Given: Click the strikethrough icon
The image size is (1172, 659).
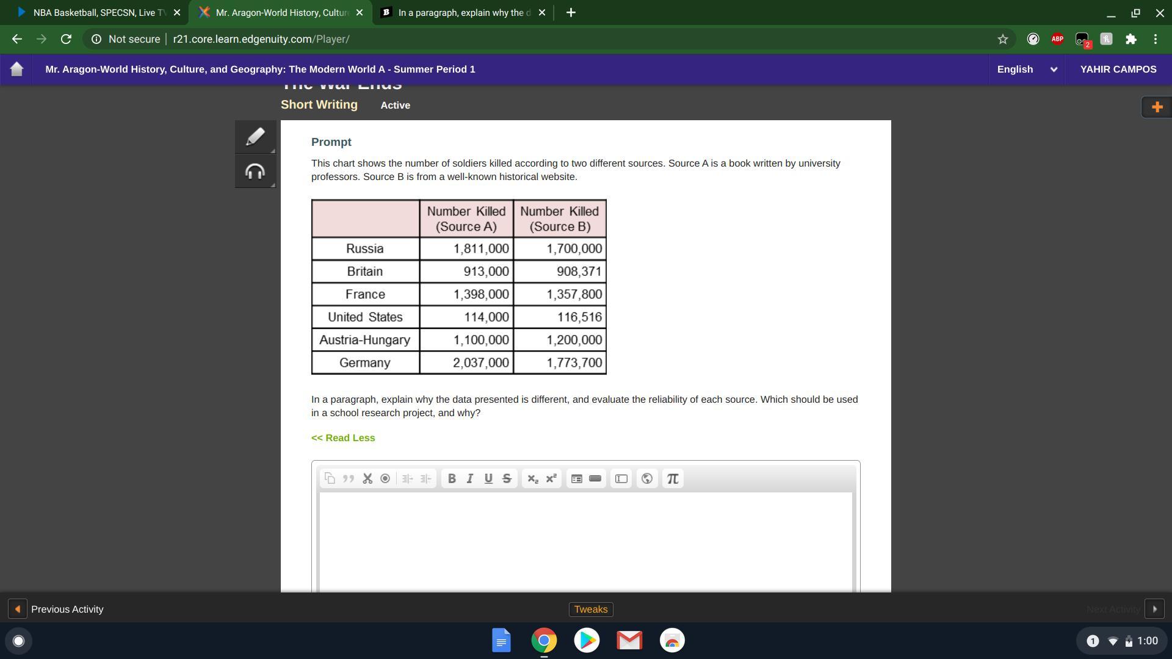Looking at the screenshot, I should [507, 479].
